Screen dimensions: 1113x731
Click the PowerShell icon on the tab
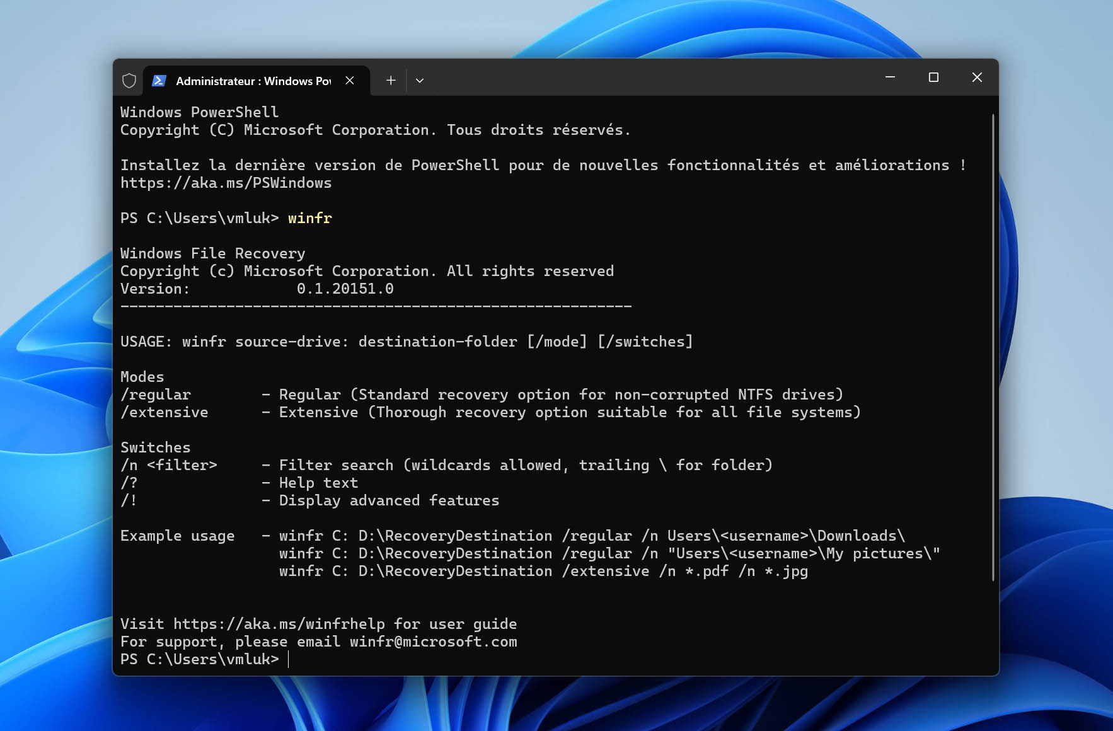click(159, 81)
